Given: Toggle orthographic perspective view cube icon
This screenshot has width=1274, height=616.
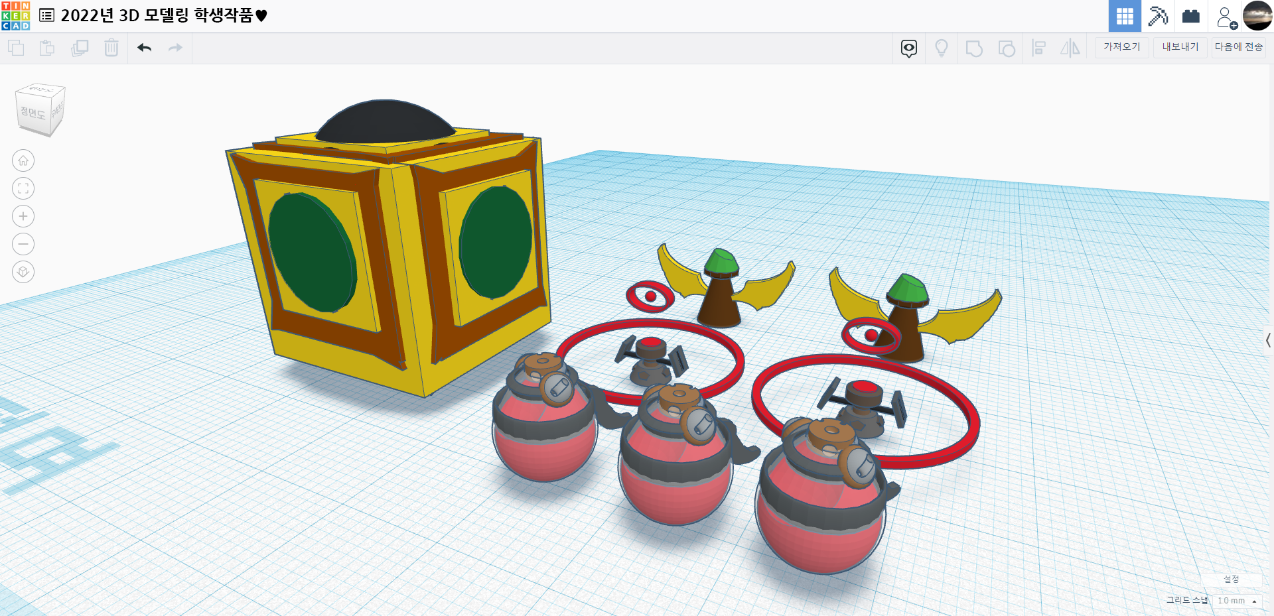Looking at the screenshot, I should tap(23, 272).
